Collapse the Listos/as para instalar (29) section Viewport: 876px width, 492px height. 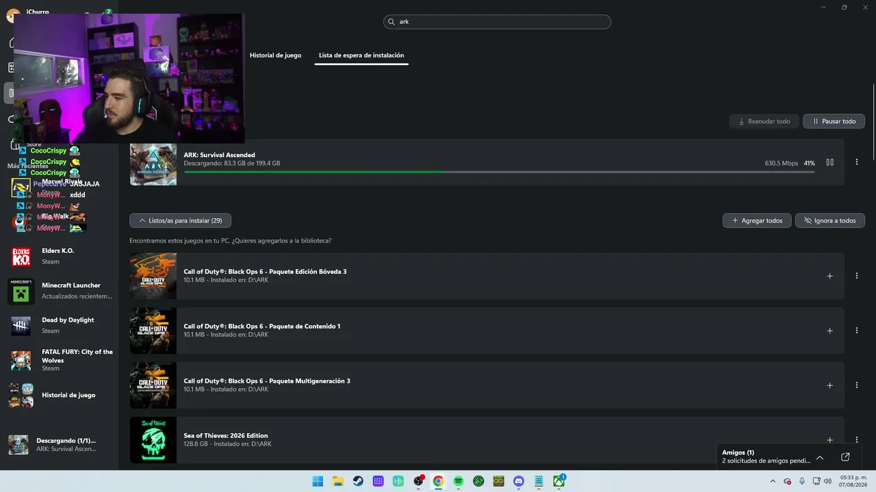point(180,221)
